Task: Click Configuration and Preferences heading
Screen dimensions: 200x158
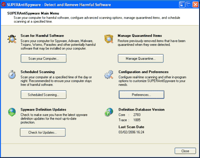Action: tap(143, 72)
